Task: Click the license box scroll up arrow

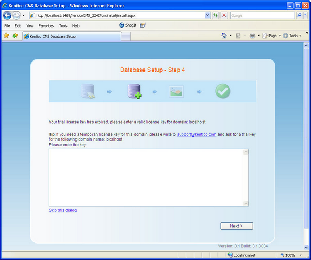Action: [246, 152]
